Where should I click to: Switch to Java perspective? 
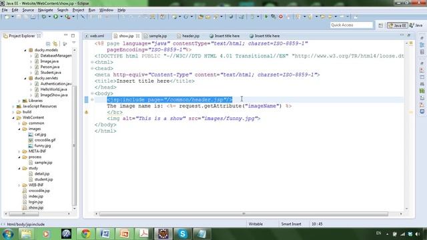(x=416, y=25)
